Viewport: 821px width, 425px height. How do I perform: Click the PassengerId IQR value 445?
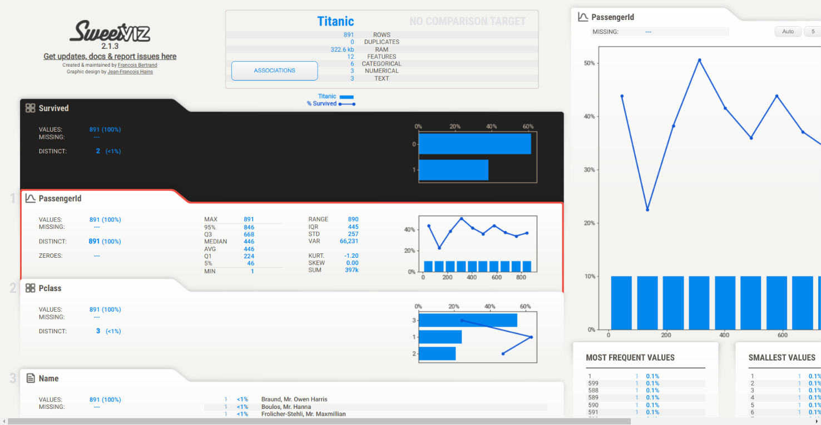click(353, 227)
